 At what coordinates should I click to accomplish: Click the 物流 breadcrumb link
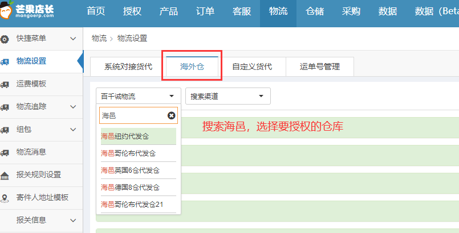tap(99, 38)
